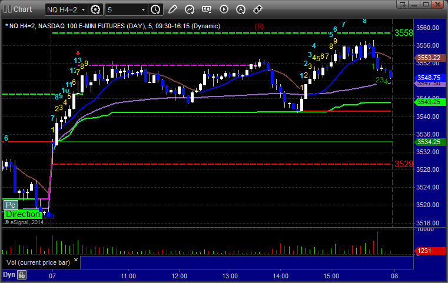Click the blue link beside Direction
The height and width of the screenshot is (283, 448).
48,215
